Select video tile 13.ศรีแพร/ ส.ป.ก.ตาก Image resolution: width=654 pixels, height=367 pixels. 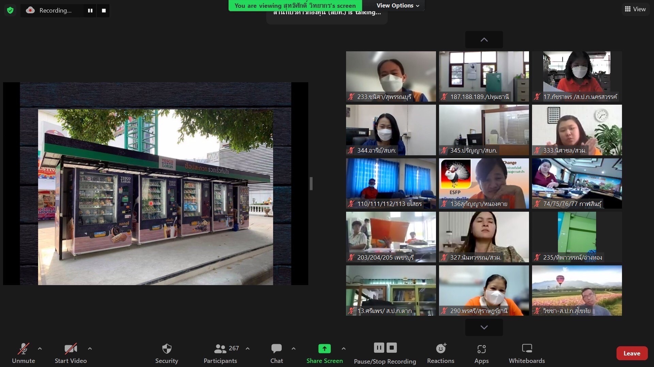[391, 291]
